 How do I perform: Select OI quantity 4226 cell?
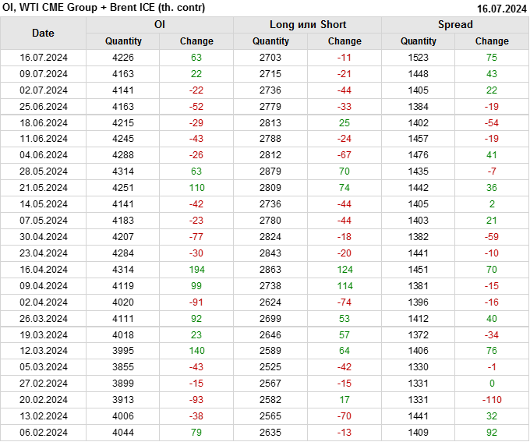pos(123,58)
